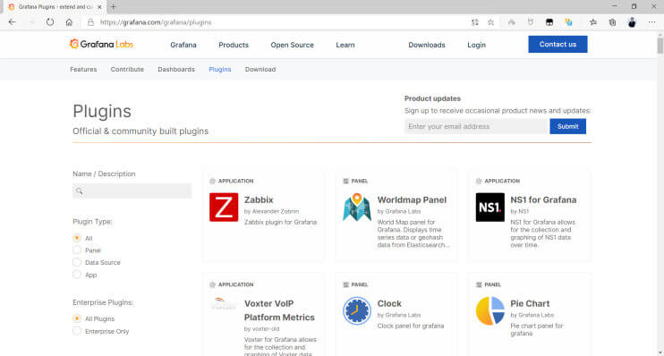This screenshot has width=664, height=356.
Task: Open the Open Source top menu
Action: [293, 45]
